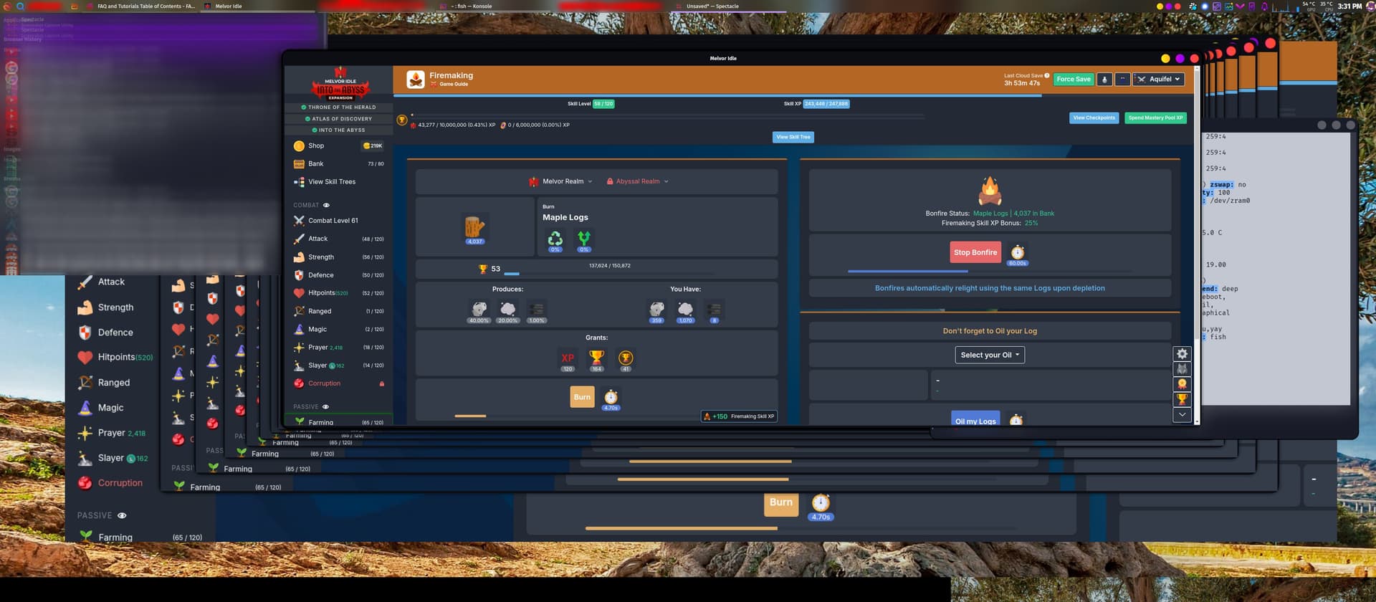The width and height of the screenshot is (1376, 602).
Task: Click Spend Mastery Pool XP button
Action: click(1155, 118)
